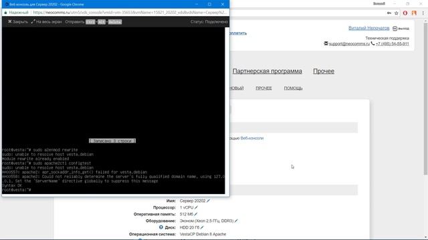Image resolution: width=428 pixels, height=240 pixels.
Task: Open the ПОМОЩЬ submenu tab
Action: [x=293, y=88]
